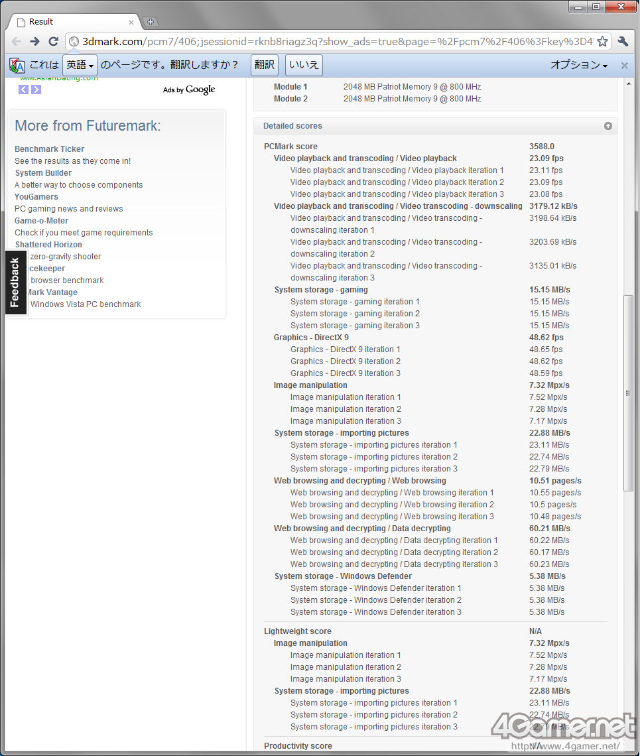Click the PCMark score value 3588.0
This screenshot has height=756, width=640.
(542, 146)
